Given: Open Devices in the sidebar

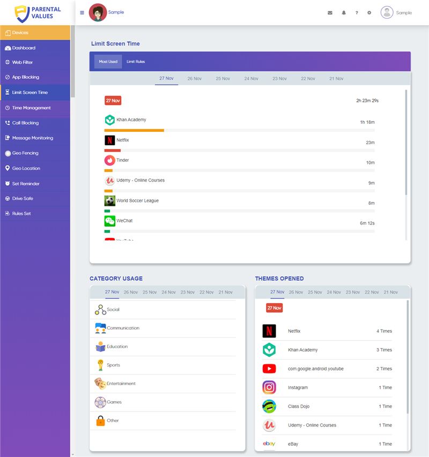Looking at the screenshot, I should (x=35, y=33).
